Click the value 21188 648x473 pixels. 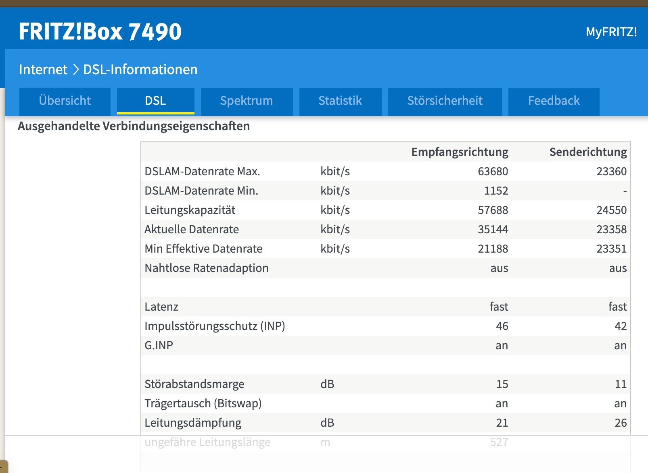point(493,249)
